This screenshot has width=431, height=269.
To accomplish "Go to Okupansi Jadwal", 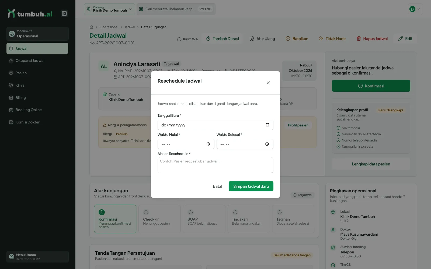I will click(x=37, y=61).
